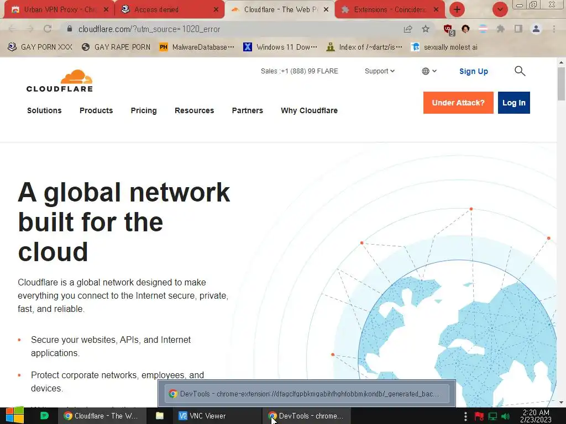Click the round avatar extension icon
566x424 pixels.
(x=465, y=29)
